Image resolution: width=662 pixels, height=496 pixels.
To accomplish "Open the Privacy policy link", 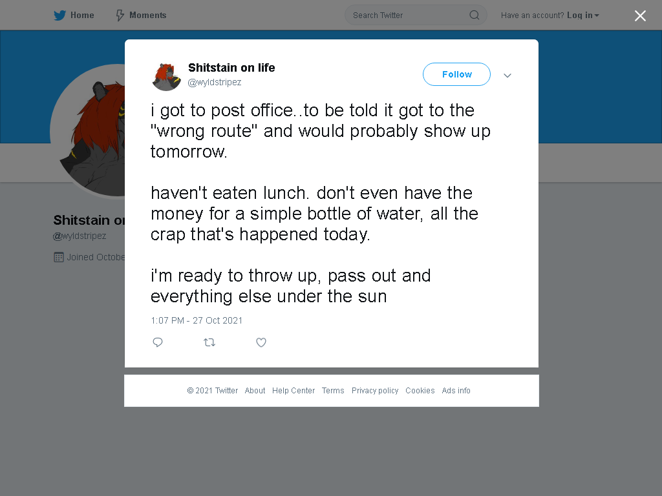I will point(375,391).
